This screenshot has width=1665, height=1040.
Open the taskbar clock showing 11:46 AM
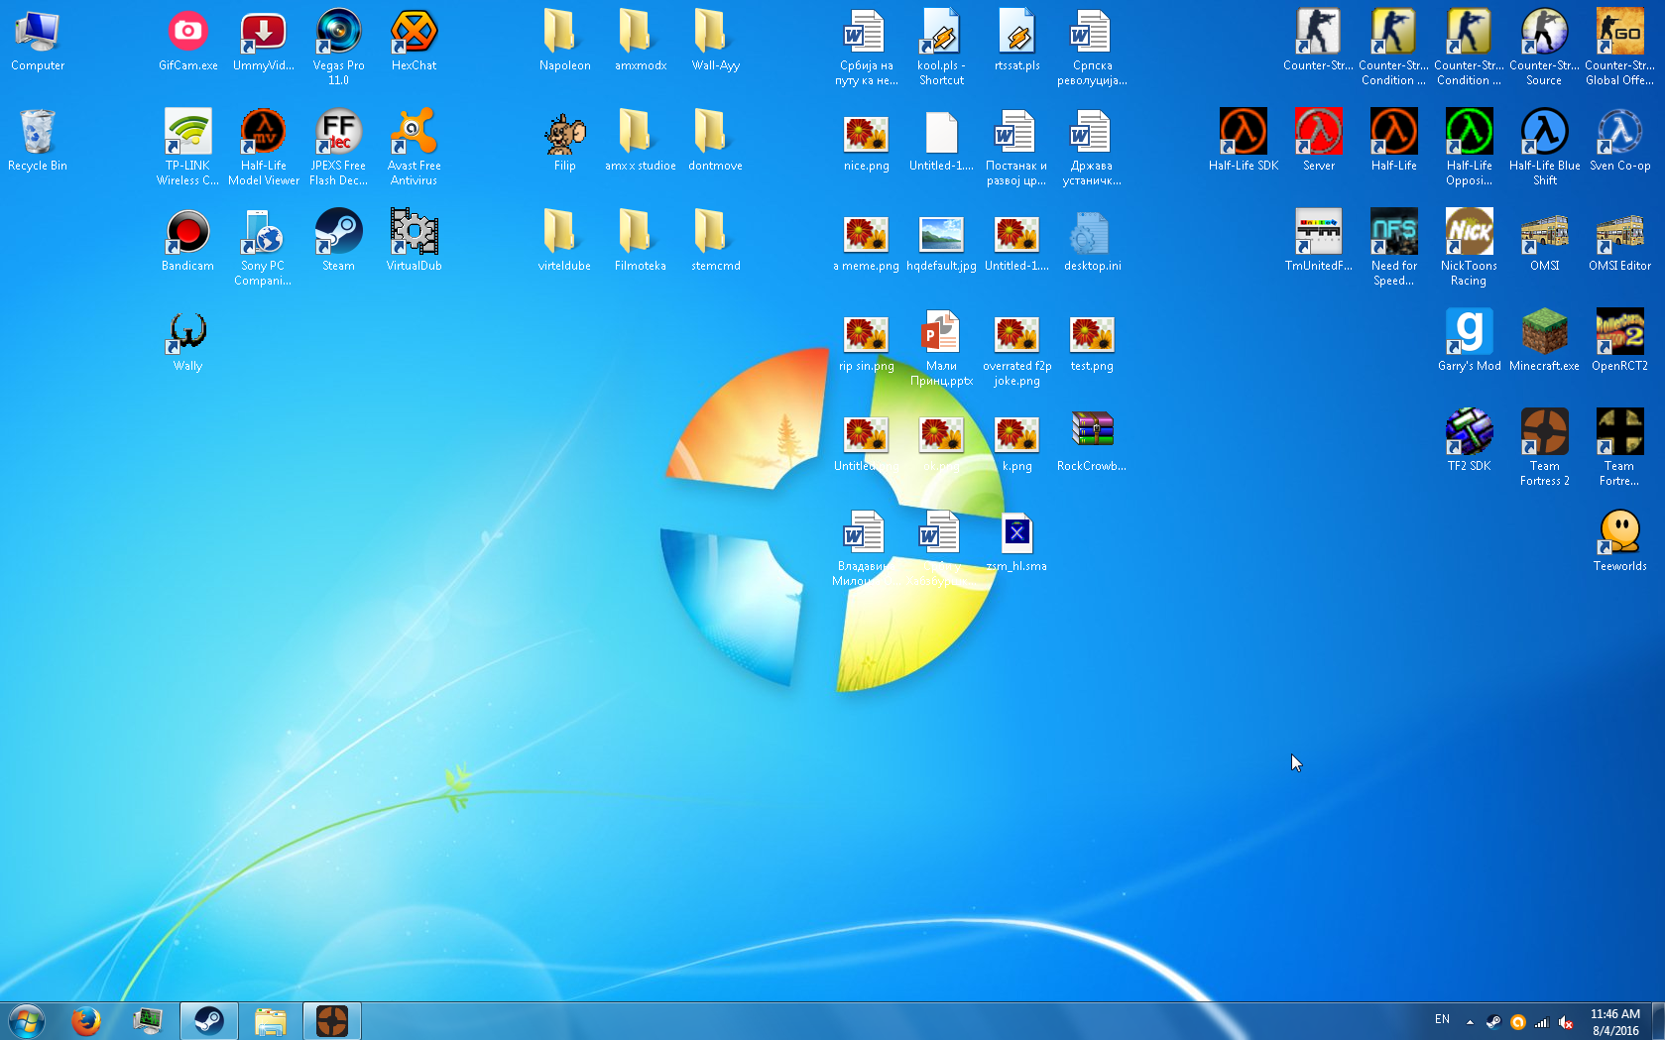(1614, 1021)
